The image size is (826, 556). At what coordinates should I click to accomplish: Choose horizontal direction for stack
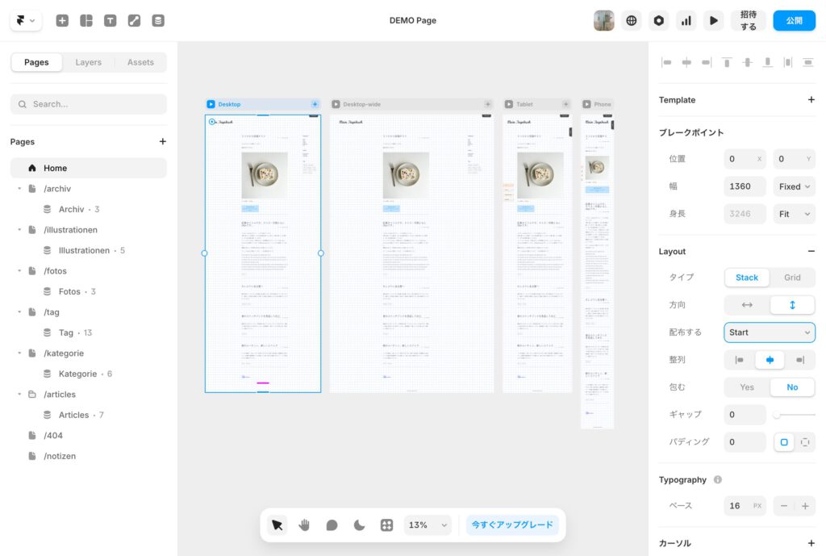click(747, 305)
